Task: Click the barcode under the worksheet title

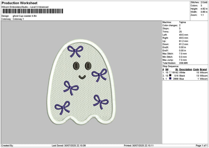Action: (x=33, y=11)
